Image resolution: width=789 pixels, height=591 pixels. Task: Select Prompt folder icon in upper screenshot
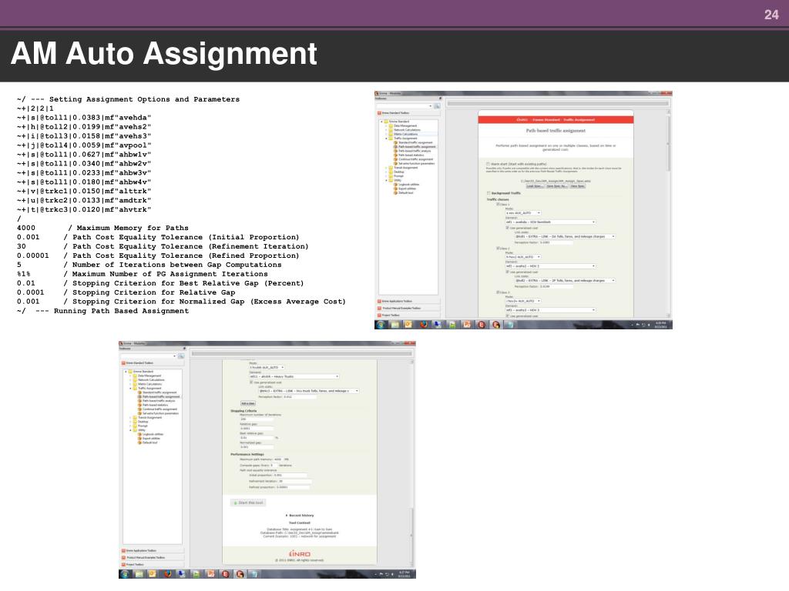point(391,176)
